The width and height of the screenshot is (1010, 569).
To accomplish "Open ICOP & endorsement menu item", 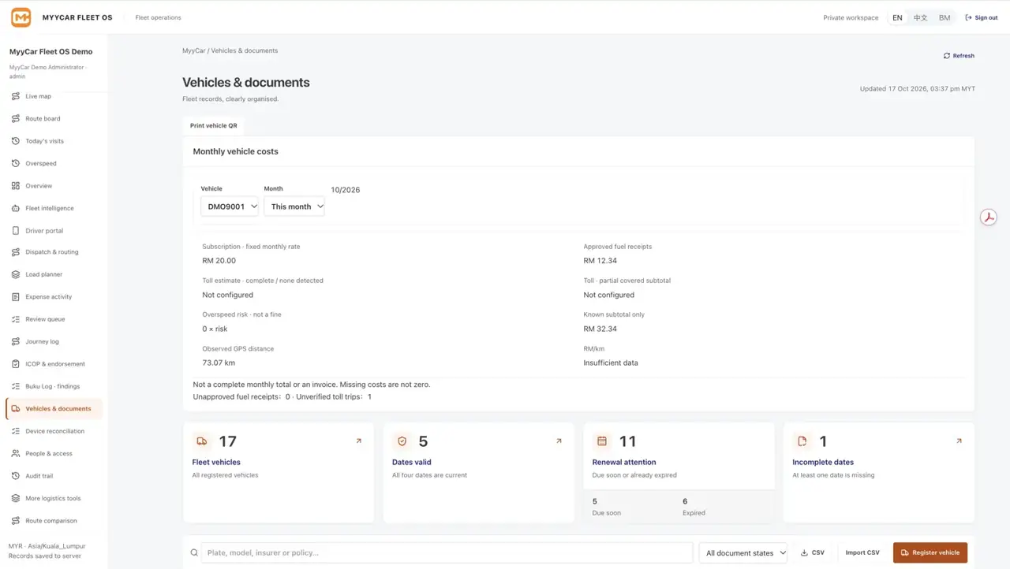I will coord(54,364).
